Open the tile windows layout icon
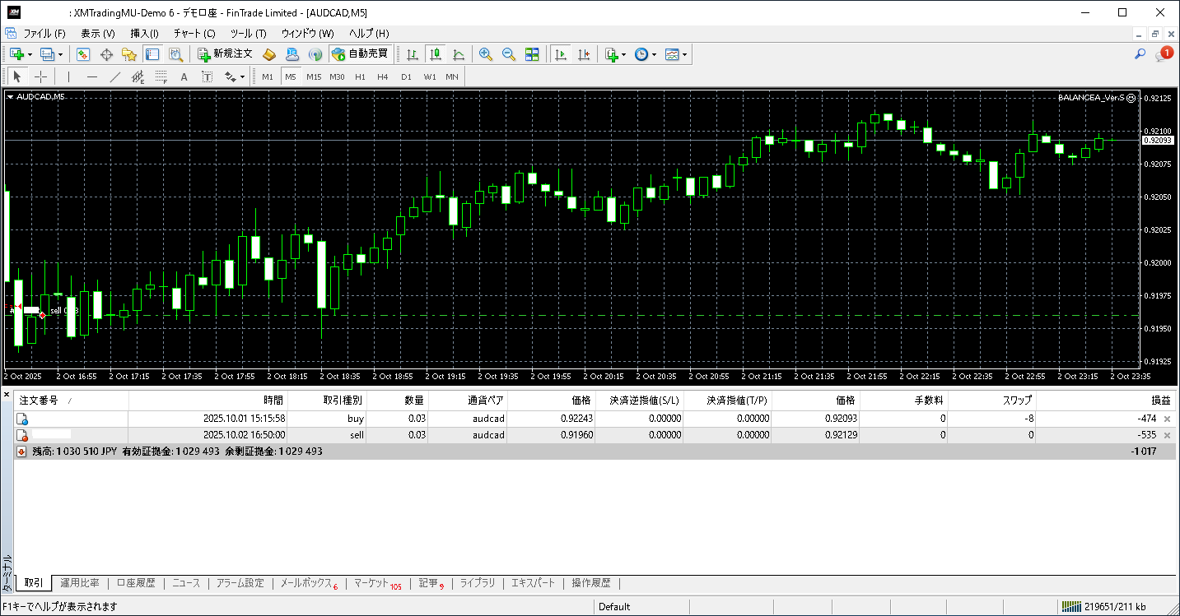Screen dimensions: 1180x616 click(x=532, y=54)
